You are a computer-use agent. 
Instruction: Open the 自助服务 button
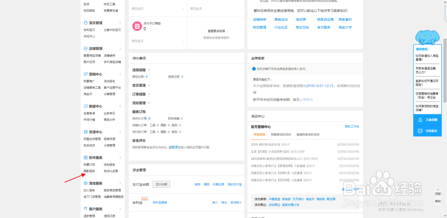(x=427, y=131)
